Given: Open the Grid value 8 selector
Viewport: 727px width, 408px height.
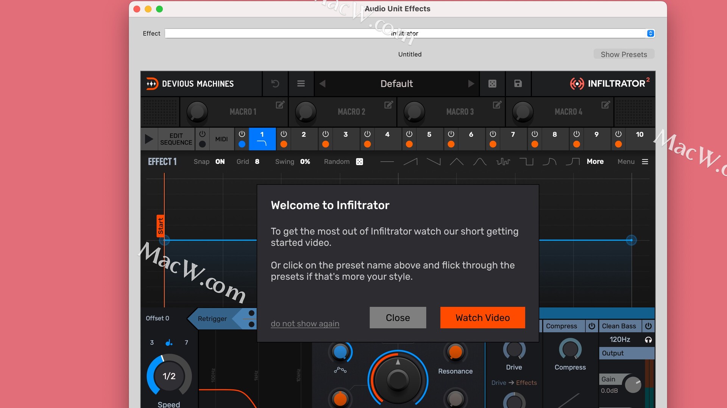Looking at the screenshot, I should coord(257,162).
